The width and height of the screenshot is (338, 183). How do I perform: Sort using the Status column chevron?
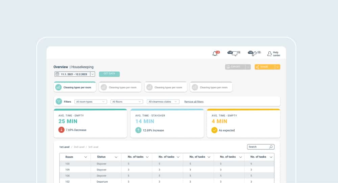pyautogui.click(x=116, y=157)
